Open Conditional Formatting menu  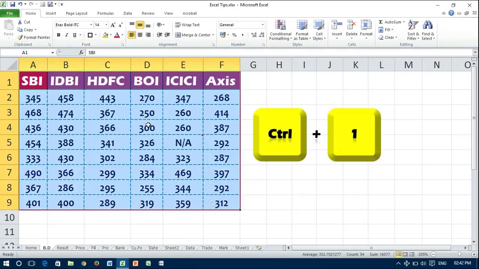(x=280, y=30)
